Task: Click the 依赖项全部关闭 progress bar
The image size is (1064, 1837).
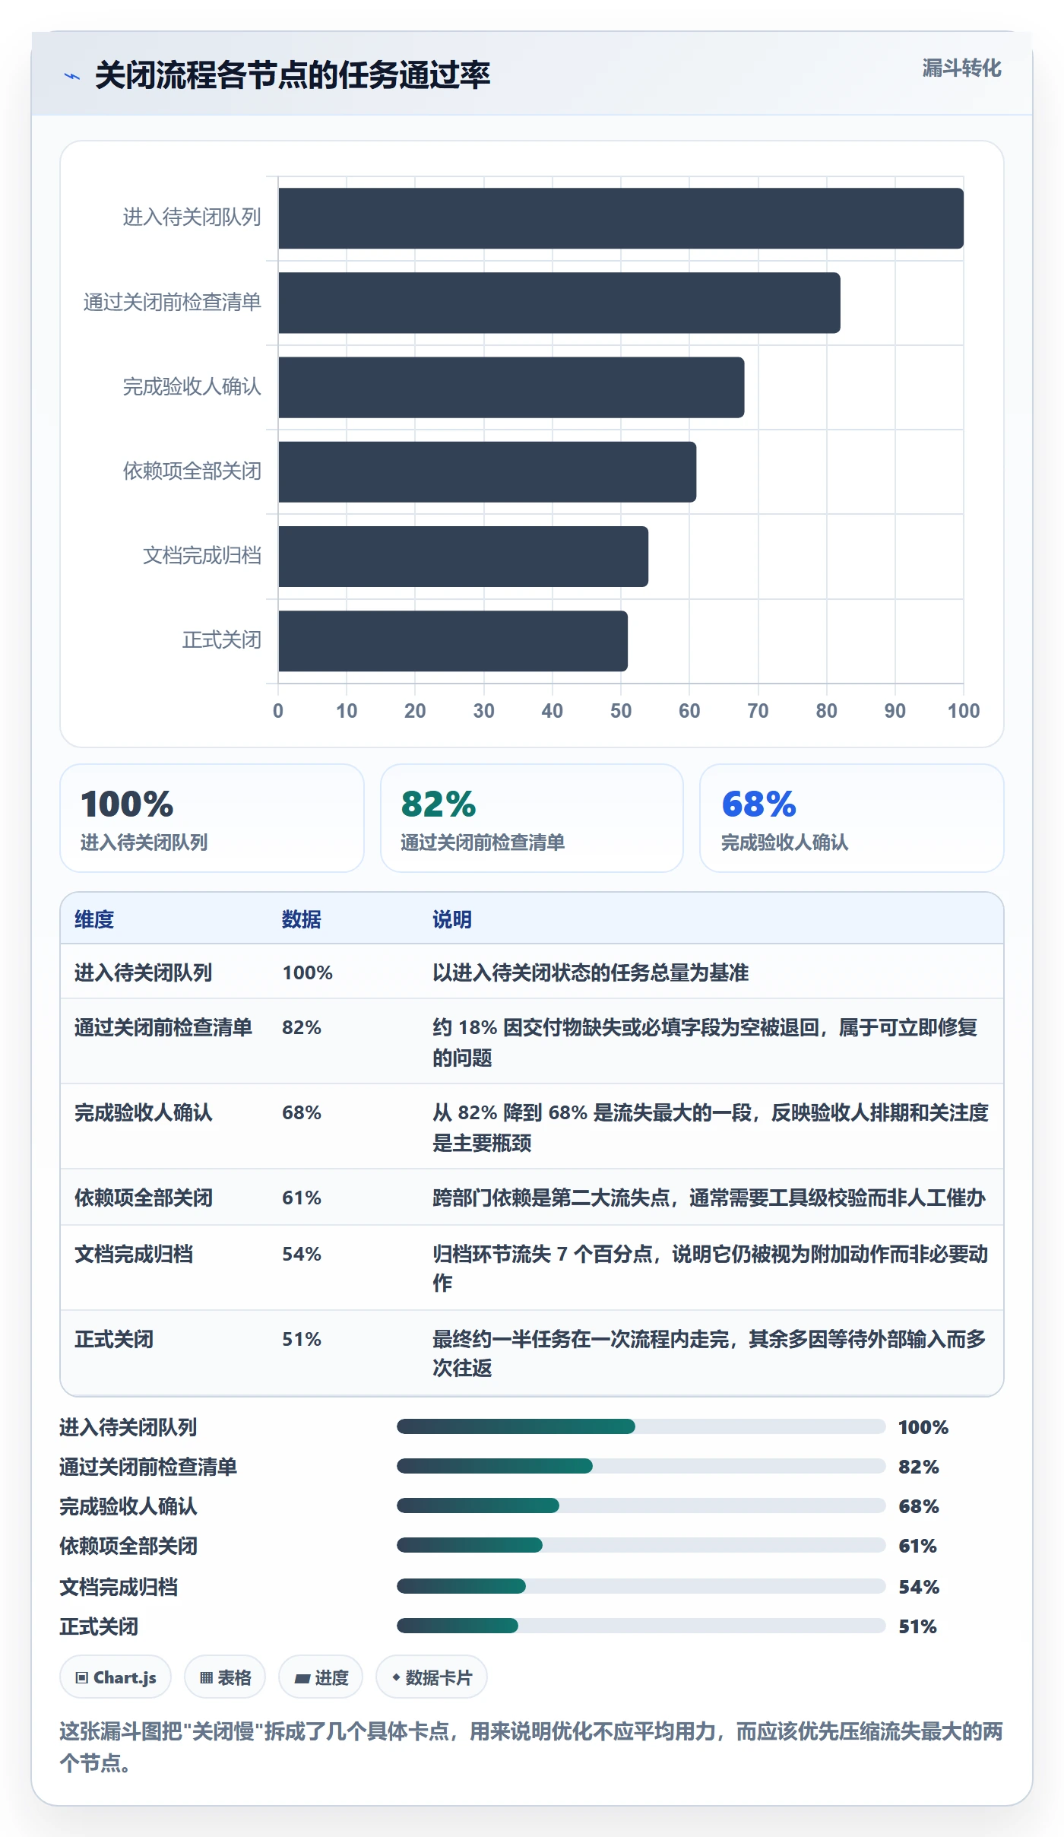Action: [x=641, y=1545]
